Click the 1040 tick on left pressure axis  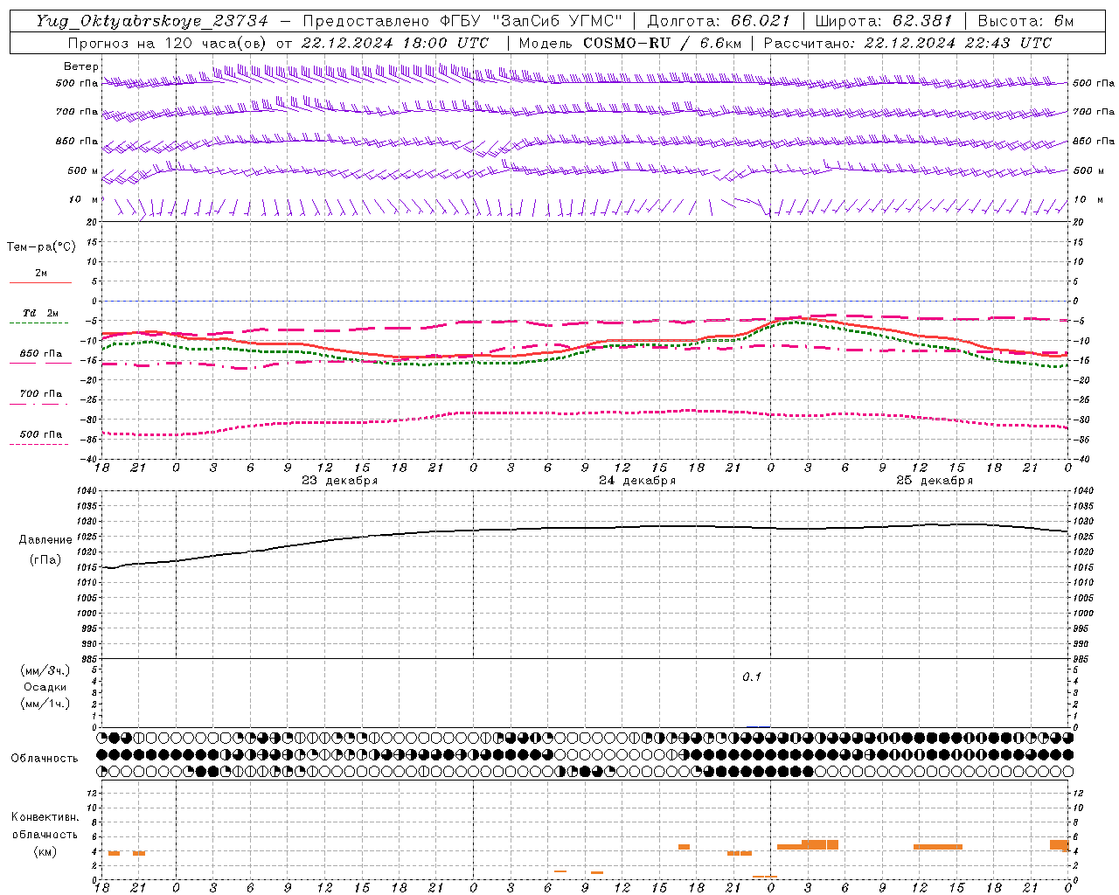(87, 491)
